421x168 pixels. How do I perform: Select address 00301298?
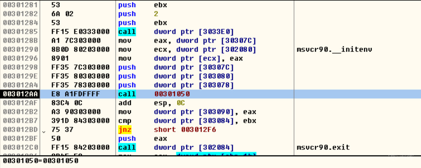(20, 67)
